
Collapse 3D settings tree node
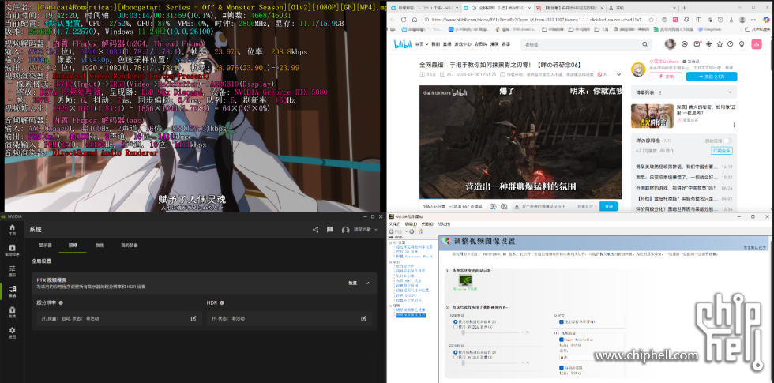[x=389, y=243]
